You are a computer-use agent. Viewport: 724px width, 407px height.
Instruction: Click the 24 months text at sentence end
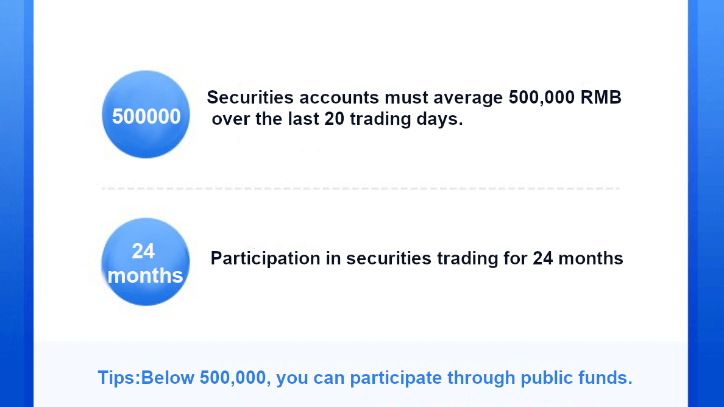(x=578, y=258)
